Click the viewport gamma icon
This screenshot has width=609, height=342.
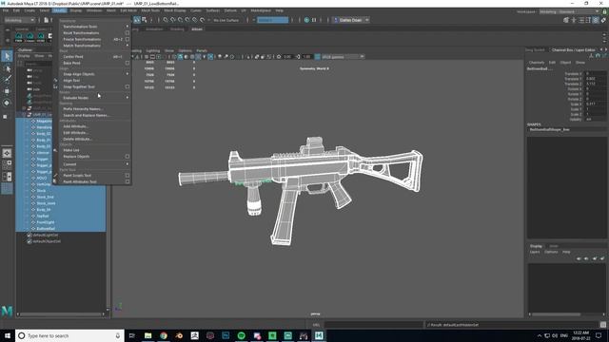pos(298,57)
